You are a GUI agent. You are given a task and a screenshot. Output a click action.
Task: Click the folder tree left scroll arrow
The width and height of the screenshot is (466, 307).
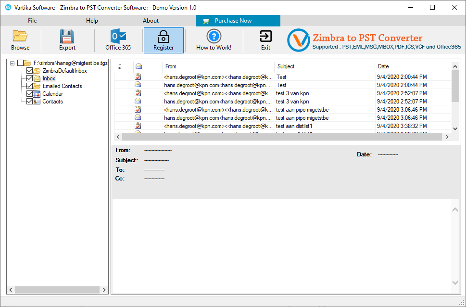11,290
